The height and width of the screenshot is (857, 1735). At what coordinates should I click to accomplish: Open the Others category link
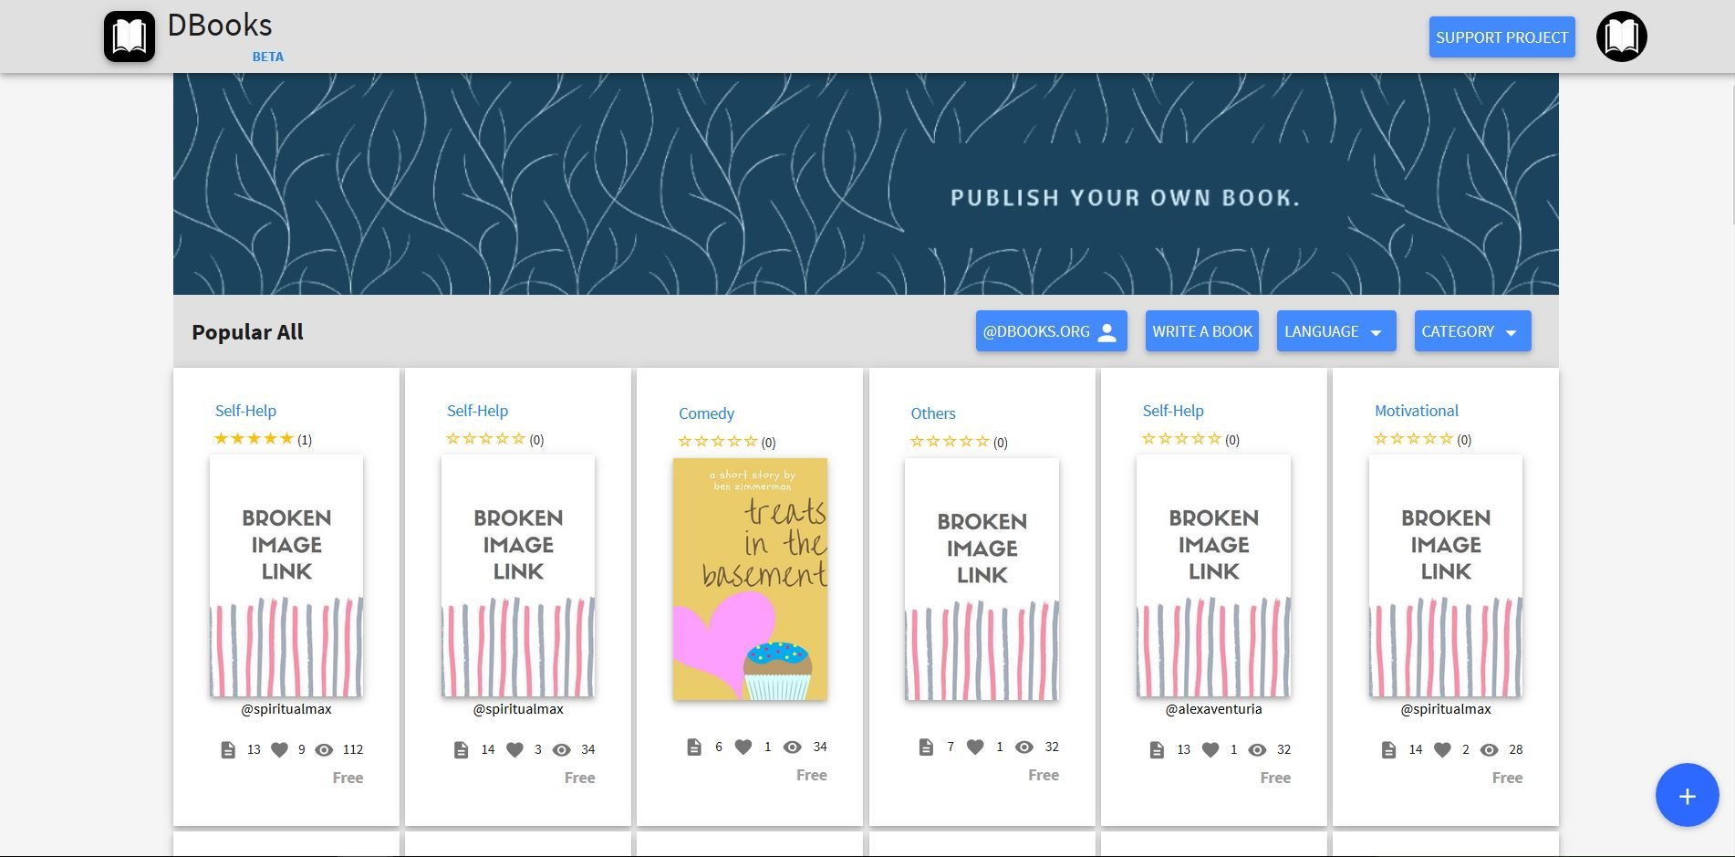click(x=933, y=413)
